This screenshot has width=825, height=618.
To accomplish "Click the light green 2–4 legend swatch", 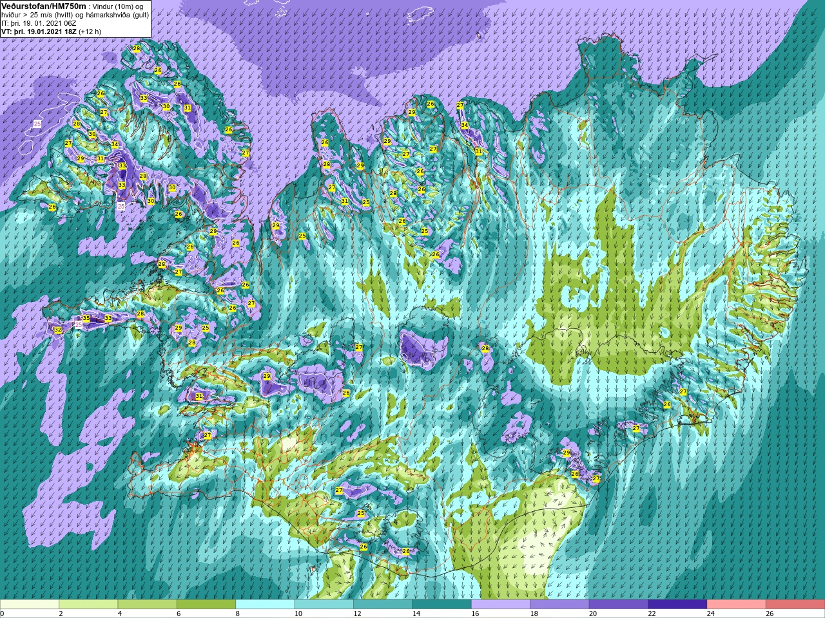I will pyautogui.click(x=88, y=604).
